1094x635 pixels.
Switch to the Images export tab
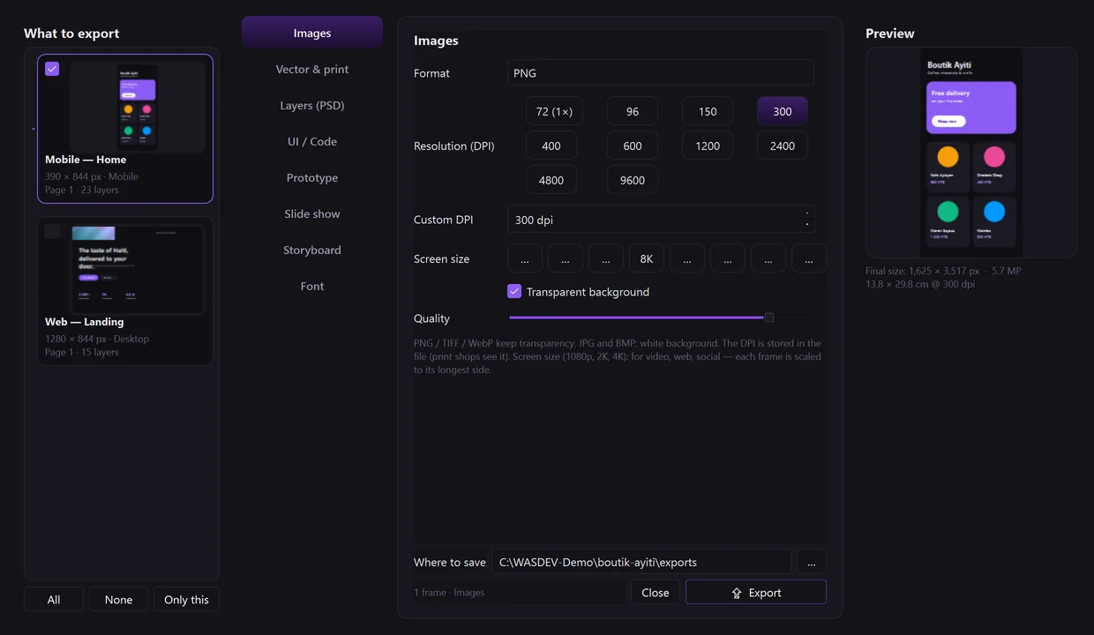(312, 33)
